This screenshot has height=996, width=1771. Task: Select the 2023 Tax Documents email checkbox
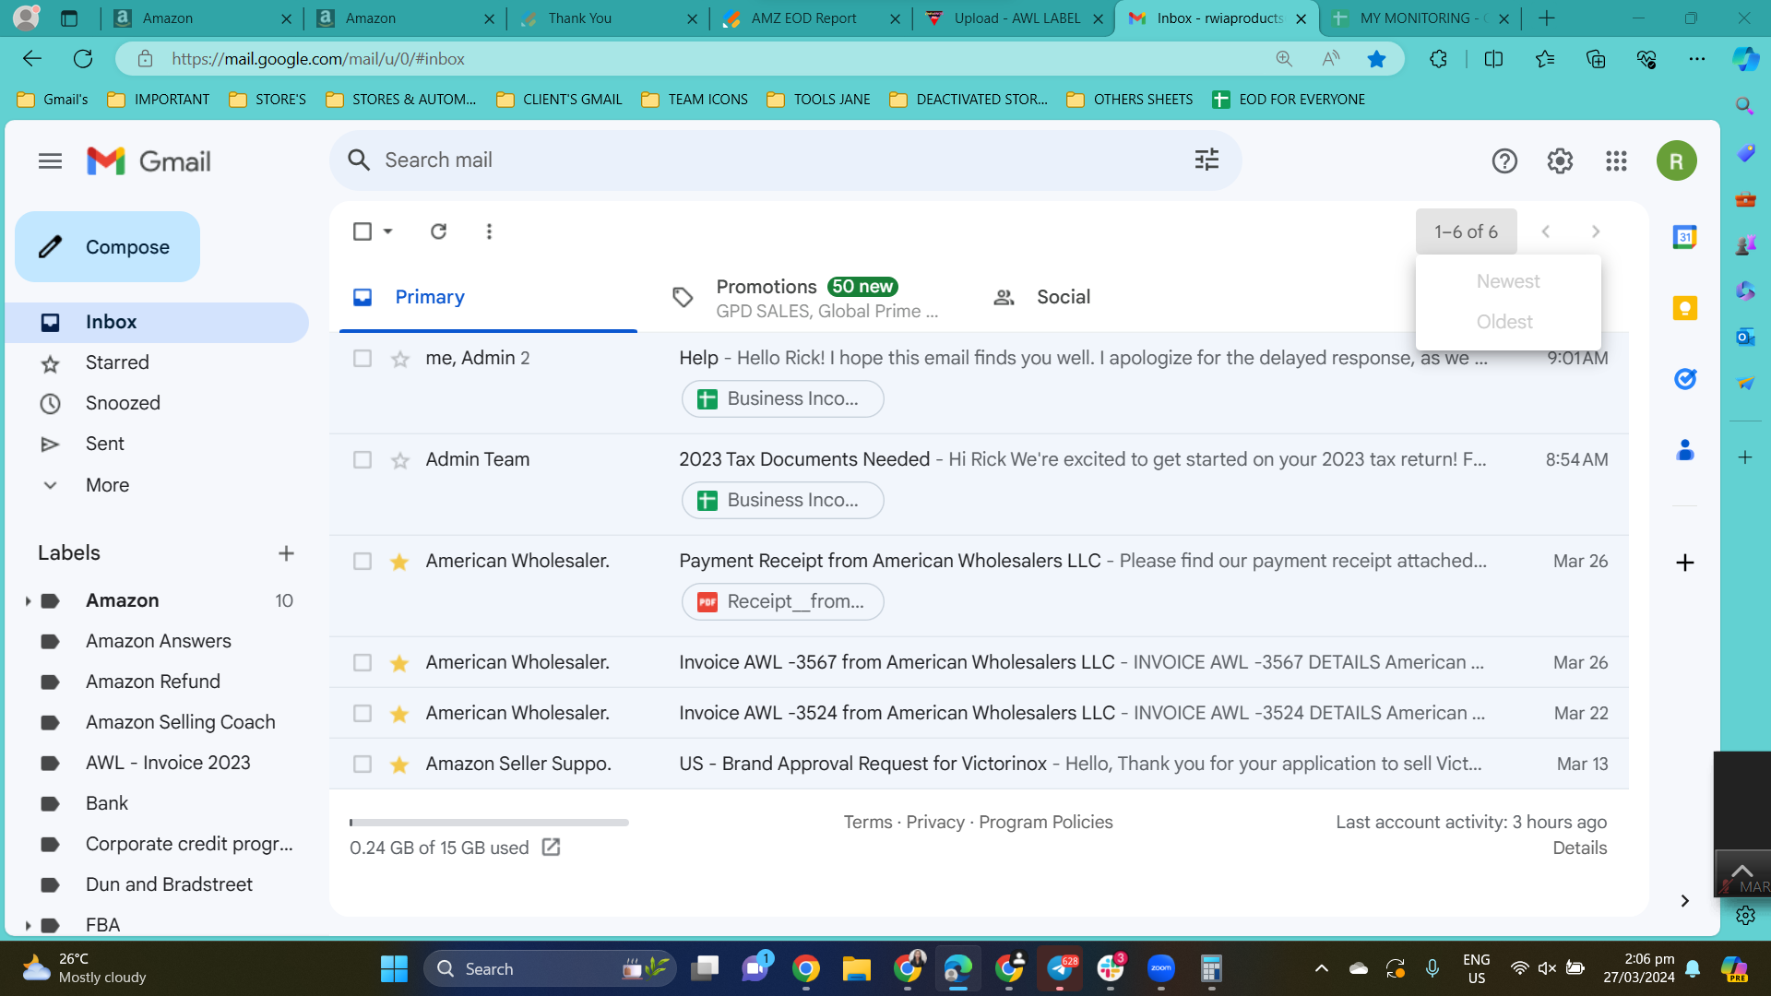tap(363, 460)
